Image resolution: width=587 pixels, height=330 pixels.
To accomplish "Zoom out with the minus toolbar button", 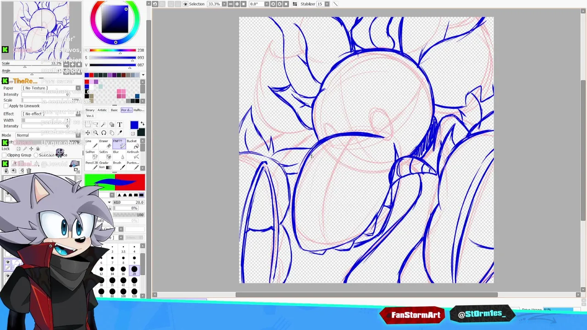I will click(x=231, y=4).
